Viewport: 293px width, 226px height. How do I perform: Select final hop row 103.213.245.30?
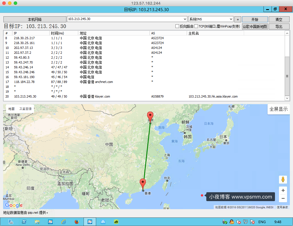[x=144, y=96]
